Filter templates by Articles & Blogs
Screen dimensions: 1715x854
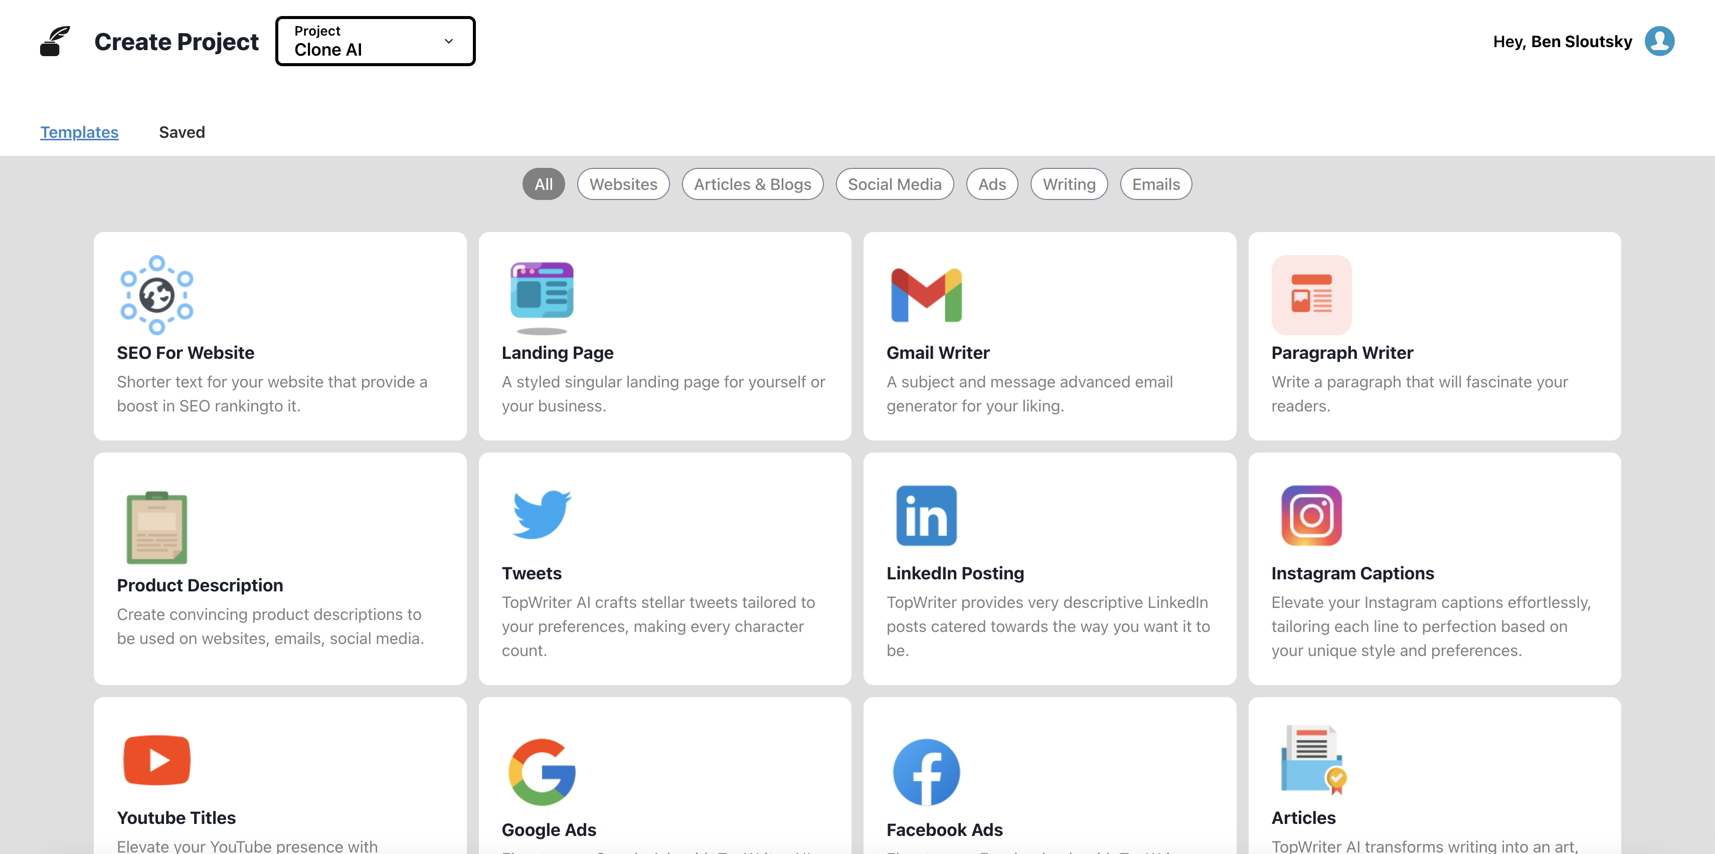click(752, 184)
